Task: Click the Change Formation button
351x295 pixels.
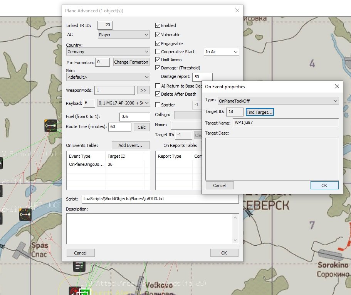Action: click(131, 62)
